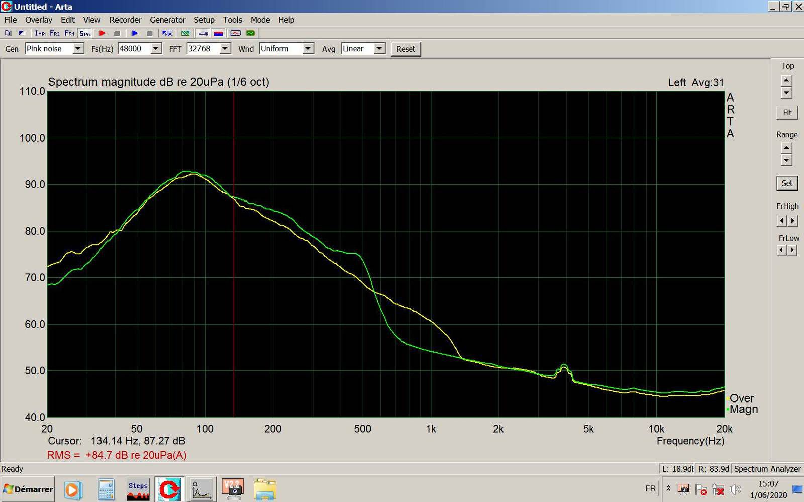Viewport: 804px width, 502px height.
Task: Open the screen capture camera taskbar icon
Action: pyautogui.click(x=233, y=490)
